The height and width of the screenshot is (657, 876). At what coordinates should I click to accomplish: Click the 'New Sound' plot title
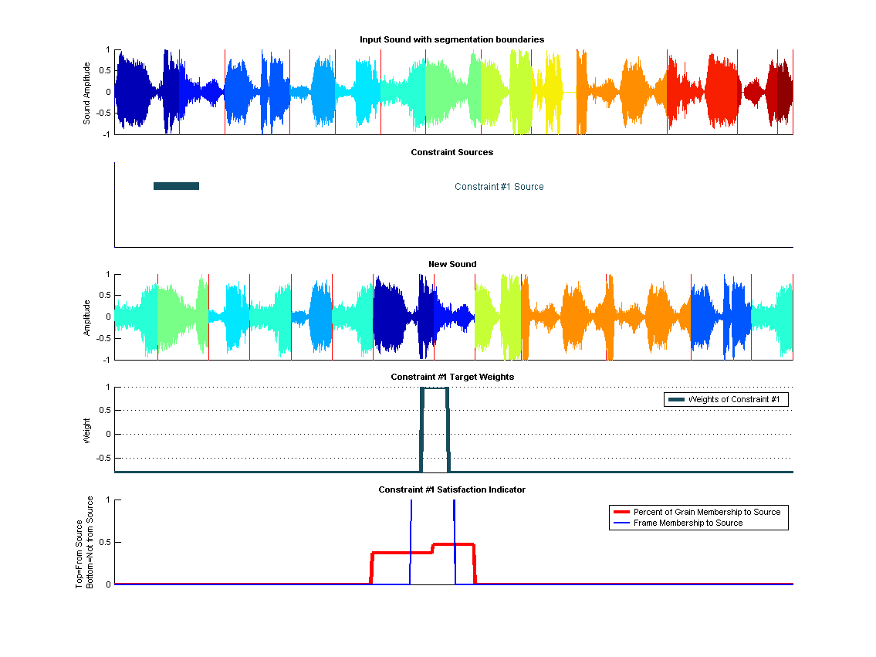coord(452,264)
